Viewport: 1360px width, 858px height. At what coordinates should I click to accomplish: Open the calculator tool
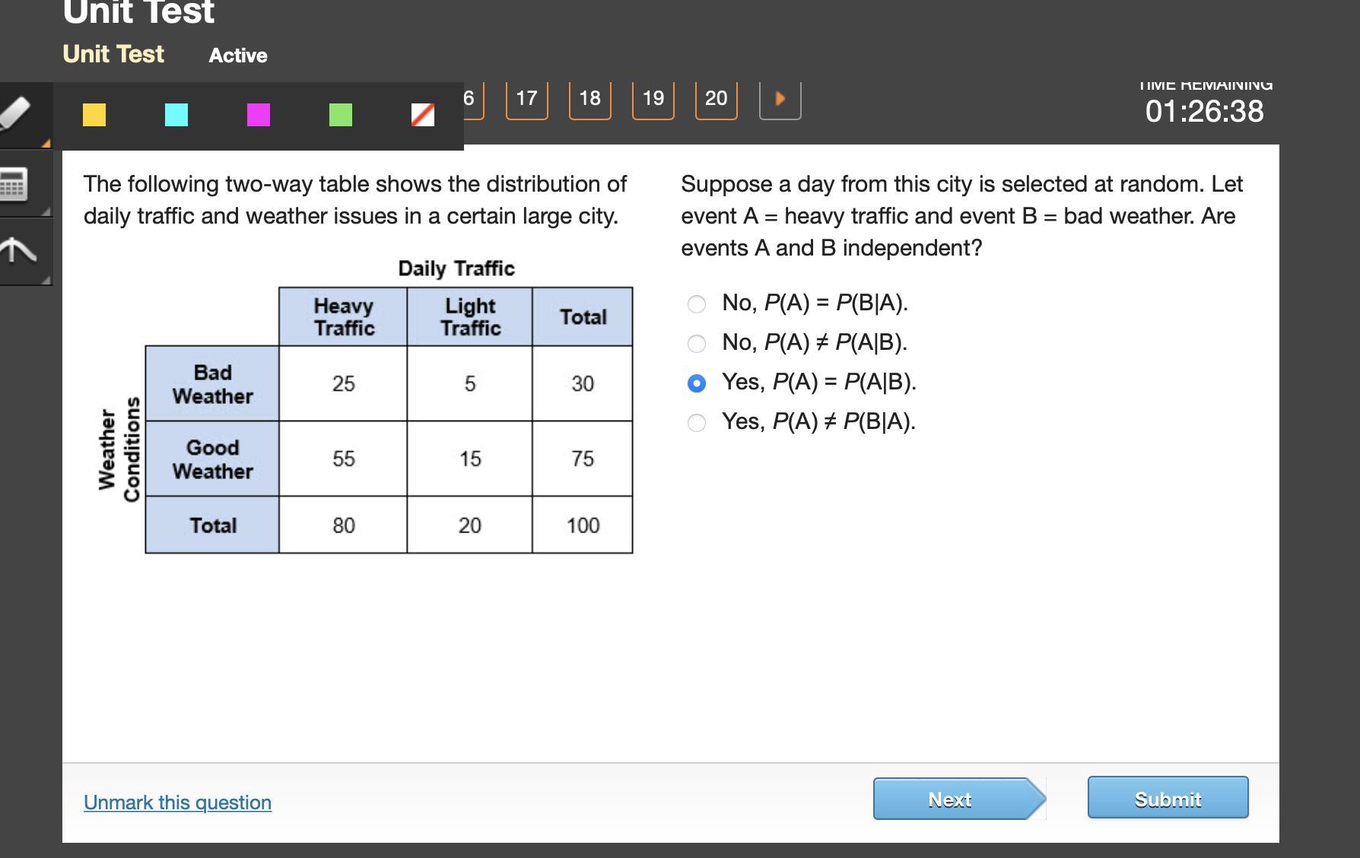point(15,184)
